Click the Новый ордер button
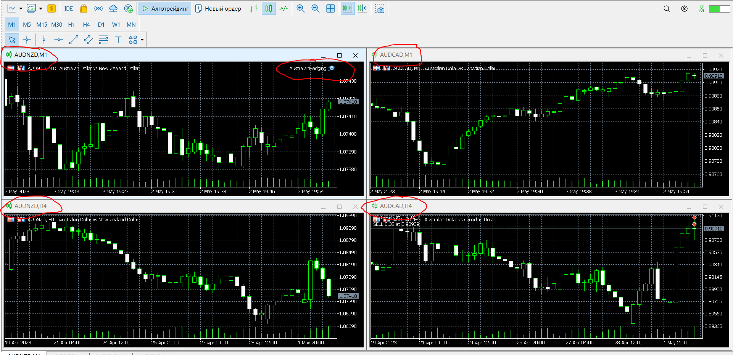The height and width of the screenshot is (355, 733). coord(218,8)
